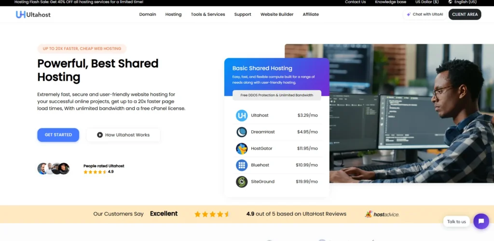Open the English (US) language selector
Image resolution: width=494 pixels, height=241 pixels.
click(x=463, y=2)
